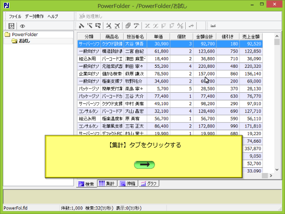Viewport: 285px width, 214px height.
Task: Click the 値引き column header
Action: (x=228, y=37)
